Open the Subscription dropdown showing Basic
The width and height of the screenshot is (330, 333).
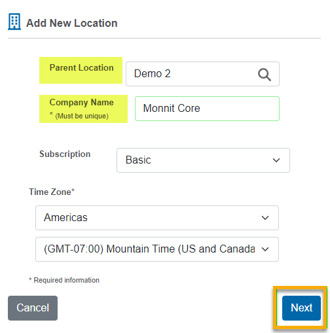click(203, 160)
